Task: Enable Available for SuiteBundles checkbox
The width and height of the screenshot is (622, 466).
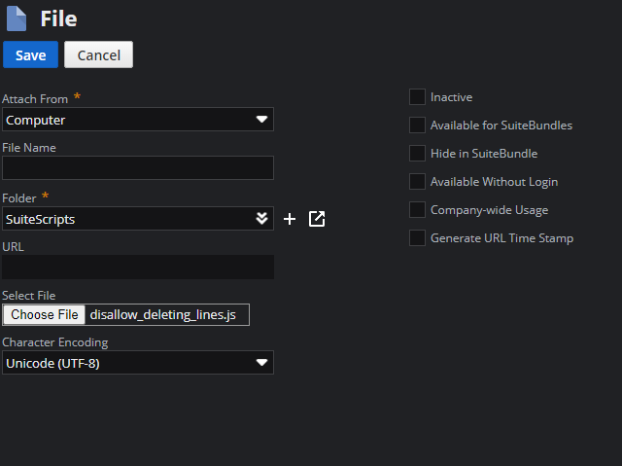Action: coord(417,125)
